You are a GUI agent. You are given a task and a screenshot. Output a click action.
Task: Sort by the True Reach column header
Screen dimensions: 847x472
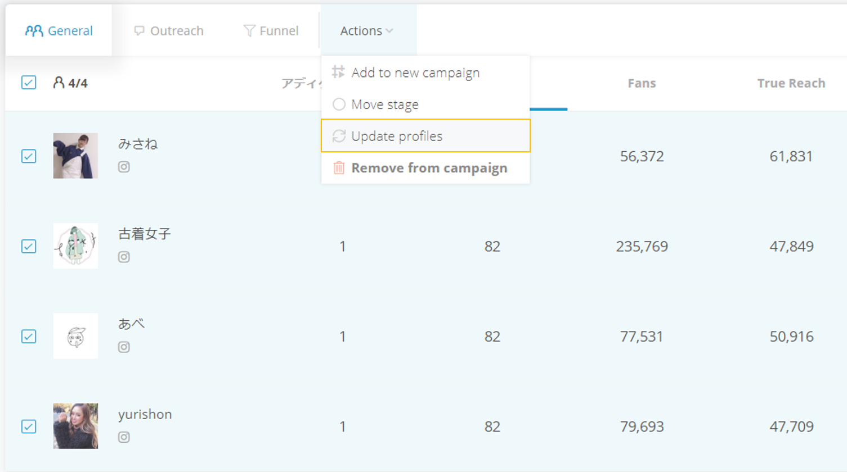click(x=791, y=83)
